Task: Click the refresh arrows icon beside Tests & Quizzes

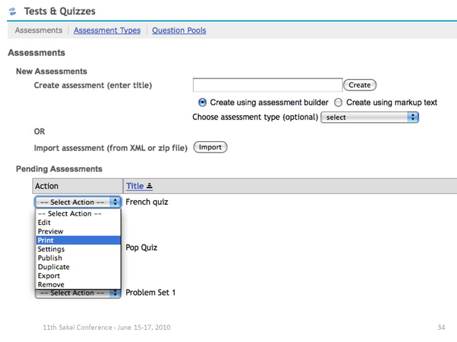Action: coord(12,11)
